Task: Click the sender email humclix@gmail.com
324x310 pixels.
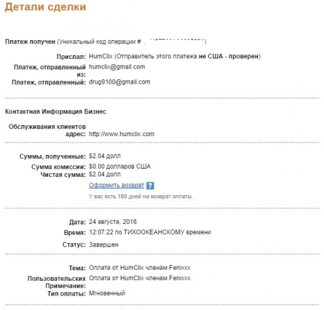Action: (117, 67)
